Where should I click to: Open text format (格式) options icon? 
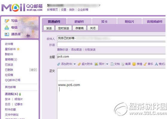coord(156,64)
